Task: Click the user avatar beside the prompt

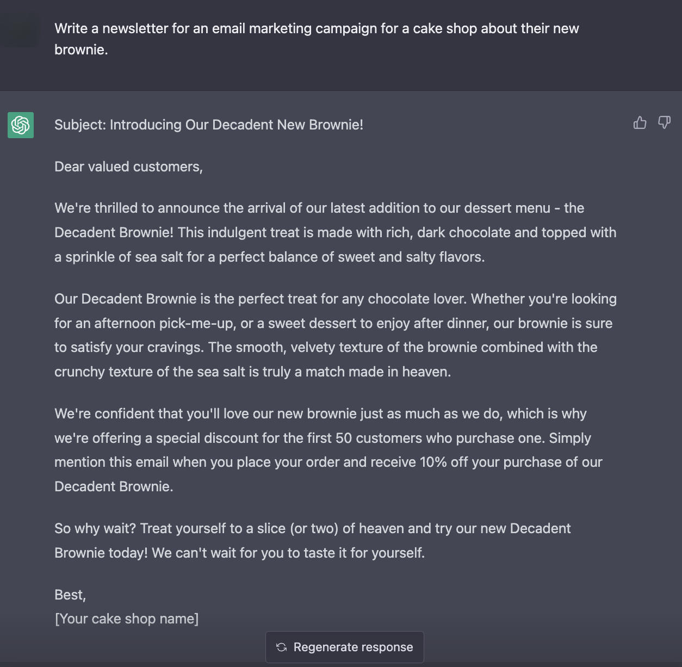Action: (20, 30)
